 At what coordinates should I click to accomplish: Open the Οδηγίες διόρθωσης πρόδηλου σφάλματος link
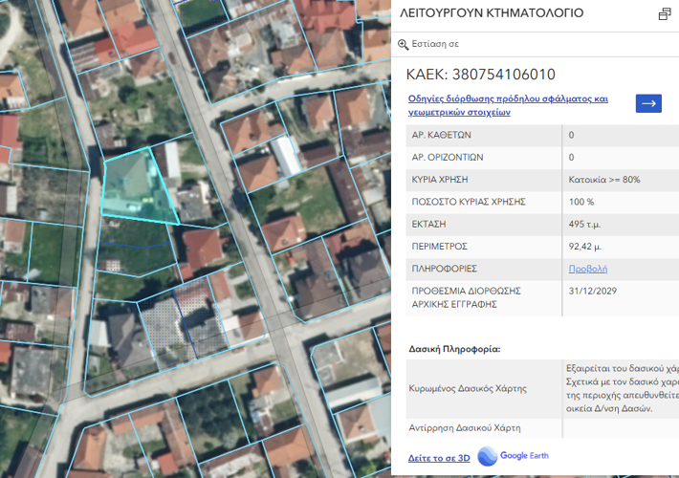point(508,105)
